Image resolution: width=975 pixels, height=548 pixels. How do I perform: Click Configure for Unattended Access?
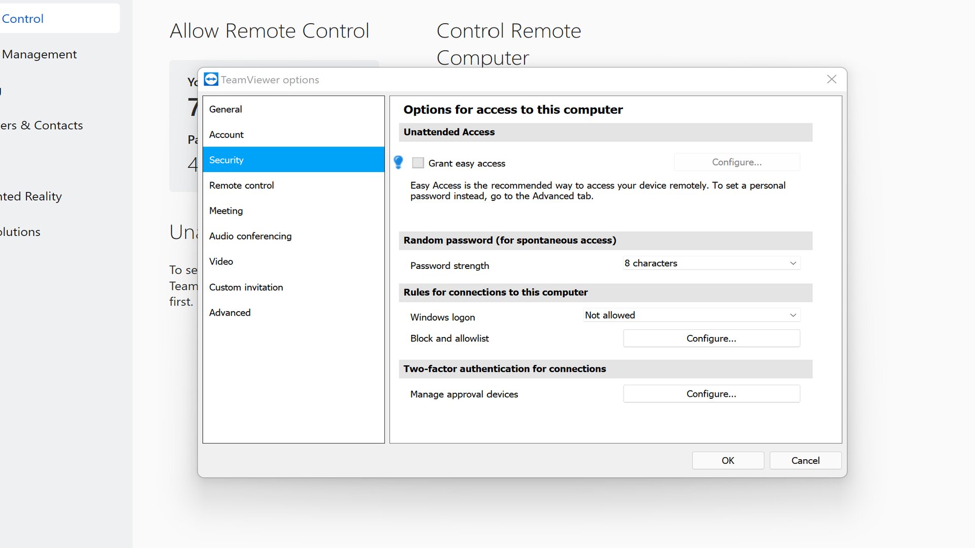point(737,162)
